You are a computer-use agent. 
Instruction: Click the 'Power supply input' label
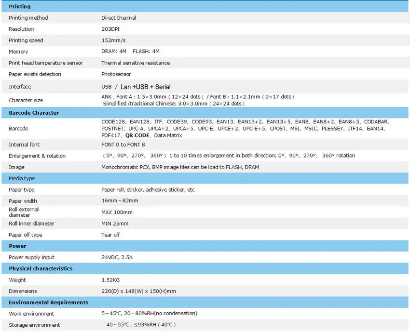pos(31,258)
